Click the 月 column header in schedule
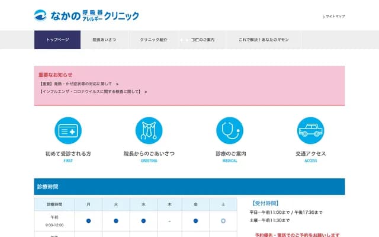379x237 pixels. tap(88, 204)
